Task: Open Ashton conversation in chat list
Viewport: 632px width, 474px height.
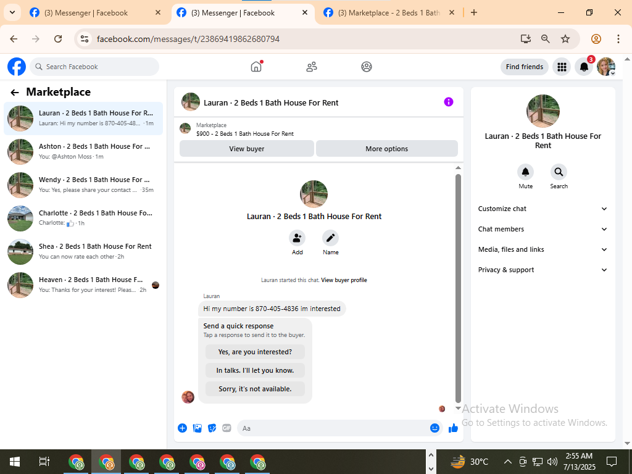Action: click(83, 152)
